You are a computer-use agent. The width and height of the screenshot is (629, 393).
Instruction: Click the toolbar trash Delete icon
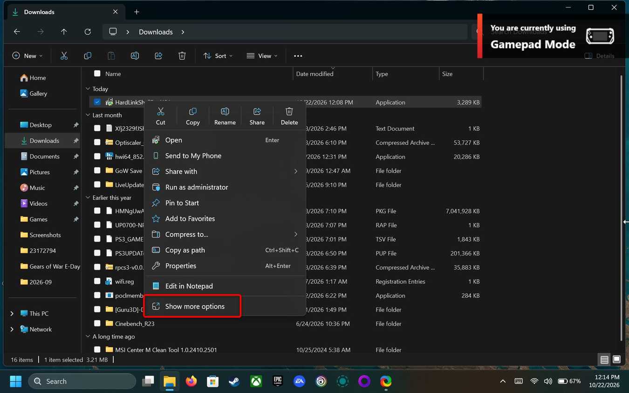(x=182, y=56)
